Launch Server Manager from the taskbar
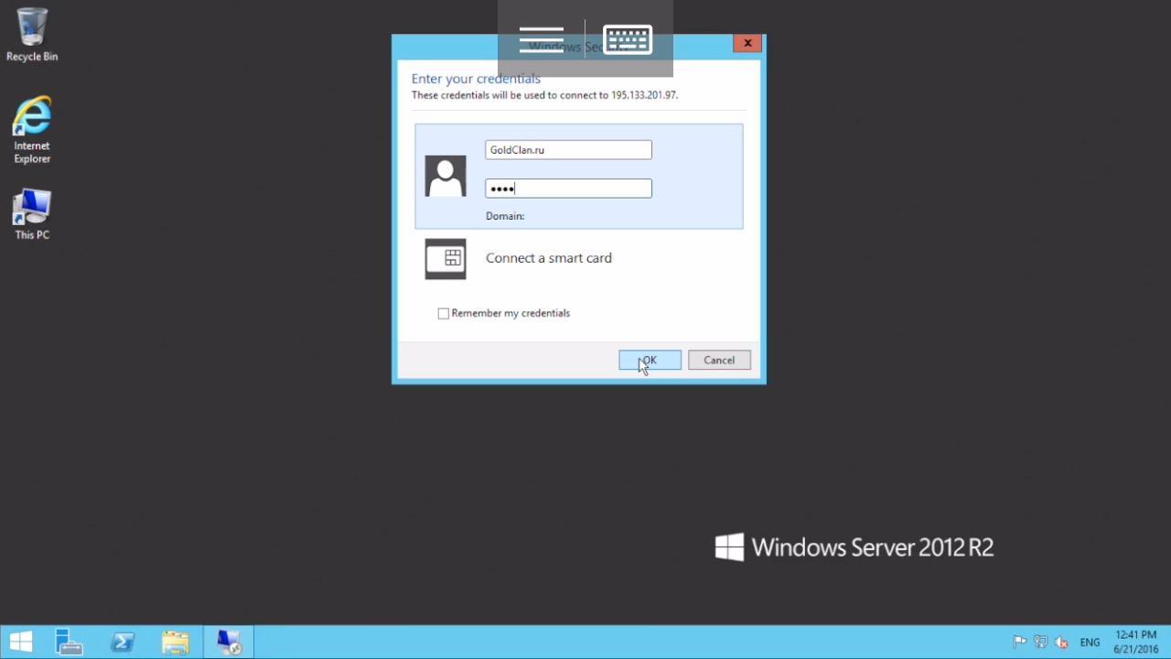Image resolution: width=1171 pixels, height=659 pixels. pyautogui.click(x=69, y=643)
